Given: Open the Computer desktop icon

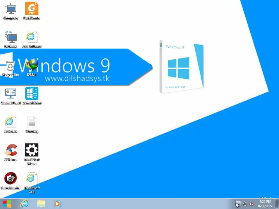Looking at the screenshot, I should click(x=11, y=11).
